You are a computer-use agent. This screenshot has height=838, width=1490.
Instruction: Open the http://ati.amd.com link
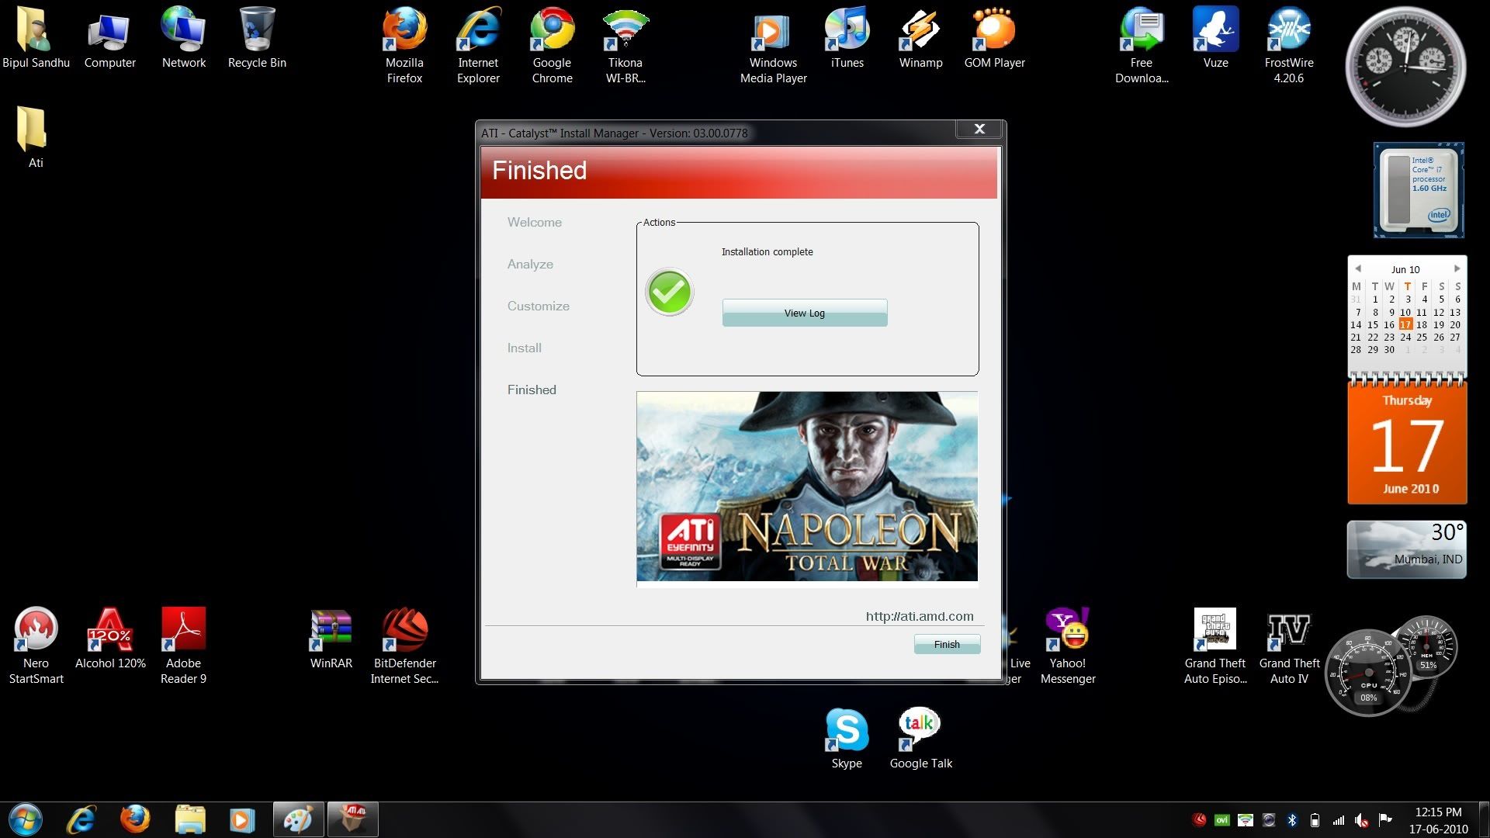(x=920, y=616)
